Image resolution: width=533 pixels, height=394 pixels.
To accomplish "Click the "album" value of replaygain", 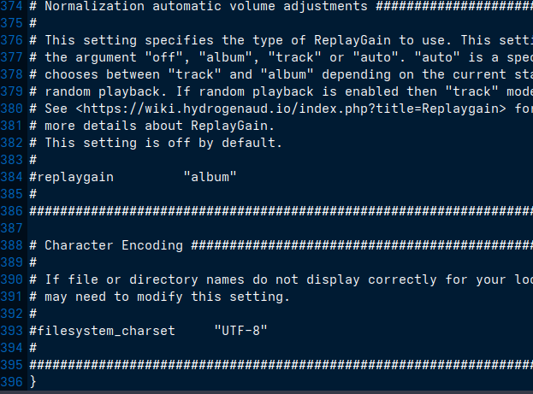I will click(x=210, y=177).
